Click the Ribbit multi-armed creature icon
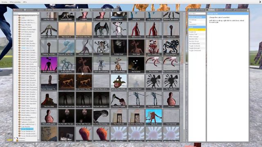Image resolution: width=262 pixels, height=147 pixels. (101, 47)
